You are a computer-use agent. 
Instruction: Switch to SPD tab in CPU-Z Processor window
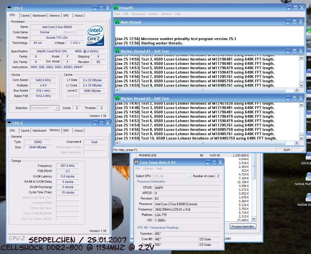66,16
